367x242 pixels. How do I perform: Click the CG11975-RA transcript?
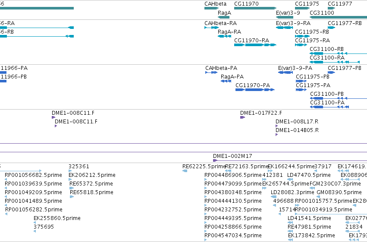tap(301, 45)
